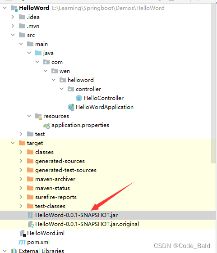Screen dimensions: 217x253
Task: Expand the generated-sources folder
Action: 21,161
